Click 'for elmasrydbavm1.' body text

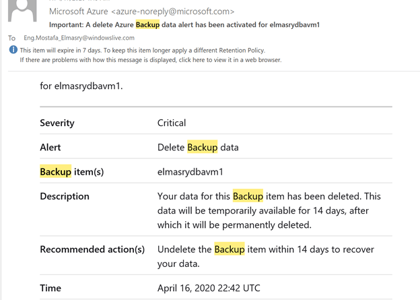click(x=81, y=86)
